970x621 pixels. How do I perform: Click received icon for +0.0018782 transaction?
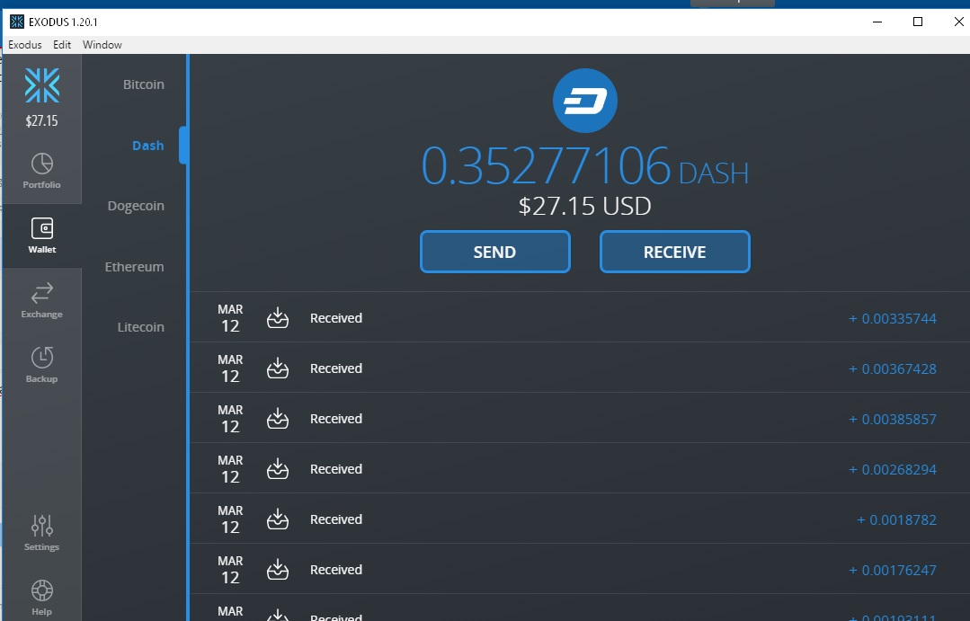click(x=278, y=519)
